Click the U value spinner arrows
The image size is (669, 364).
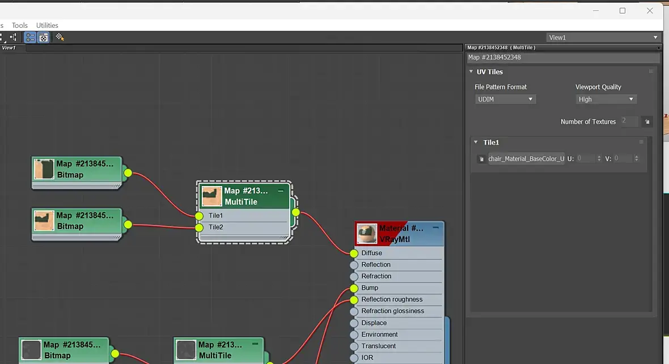coord(599,158)
